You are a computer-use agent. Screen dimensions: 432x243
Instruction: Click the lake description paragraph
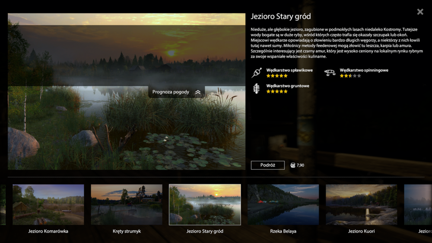[337, 43]
